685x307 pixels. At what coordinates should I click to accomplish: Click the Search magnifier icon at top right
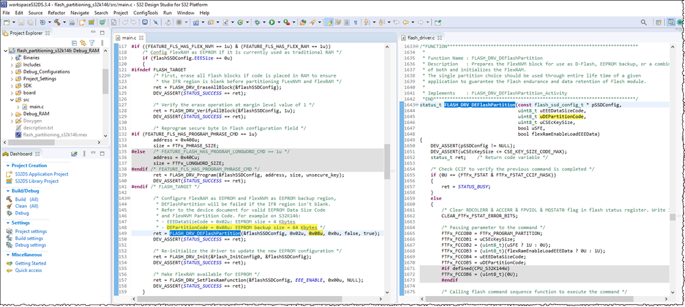(x=644, y=22)
